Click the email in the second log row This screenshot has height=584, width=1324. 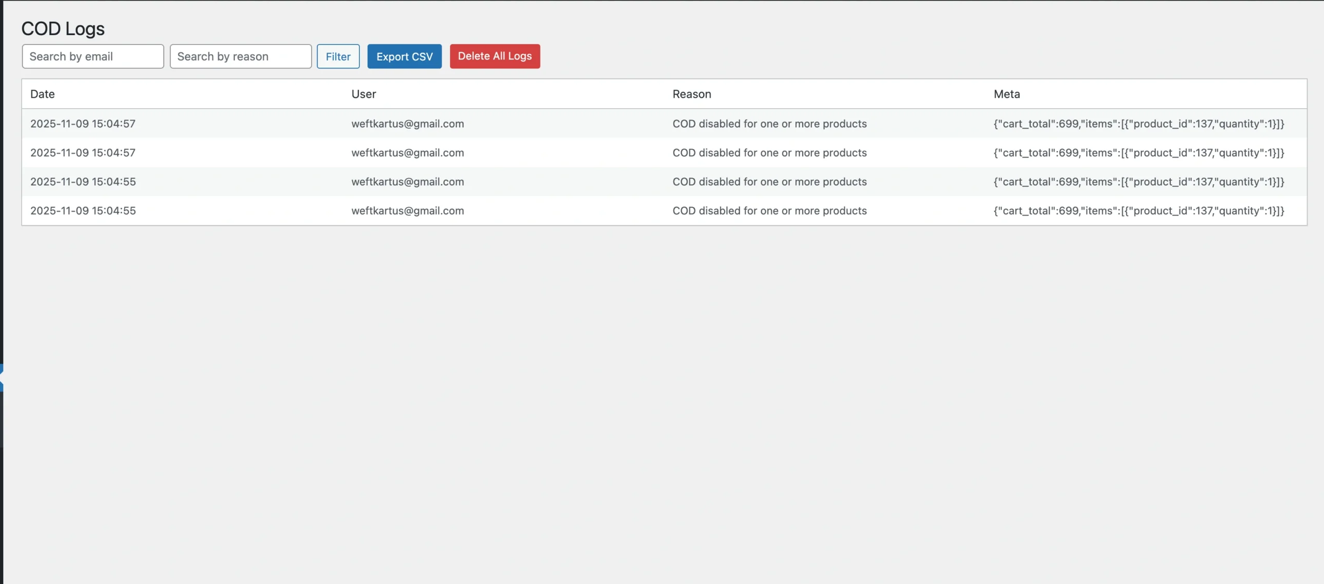click(408, 153)
